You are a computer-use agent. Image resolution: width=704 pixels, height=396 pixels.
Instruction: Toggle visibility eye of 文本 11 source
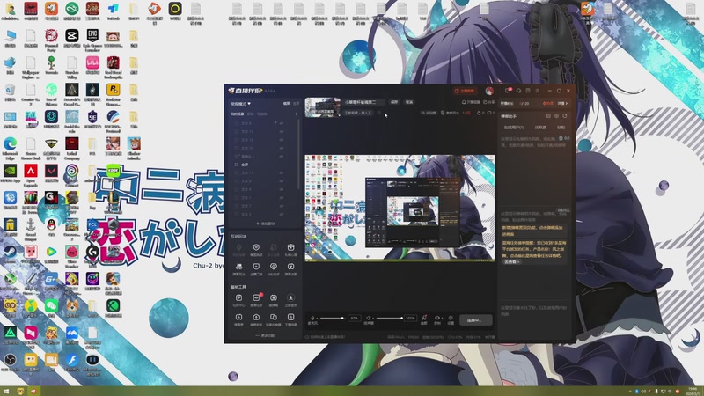click(282, 172)
